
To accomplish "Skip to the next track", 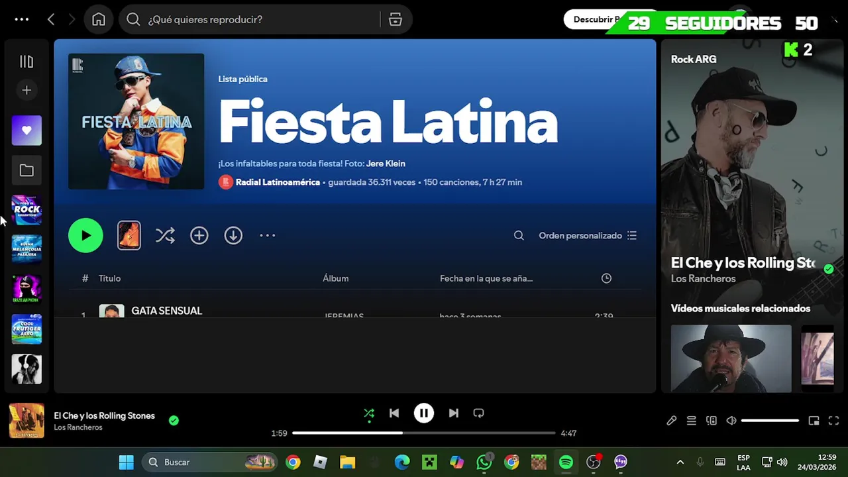I will point(454,413).
